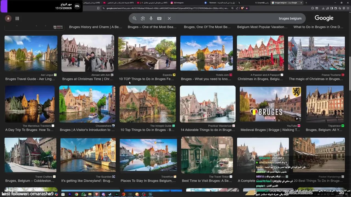Open File Explorer from the taskbar
Image resolution: width=351 pixels, height=197 pixels.
[x=90, y=194]
